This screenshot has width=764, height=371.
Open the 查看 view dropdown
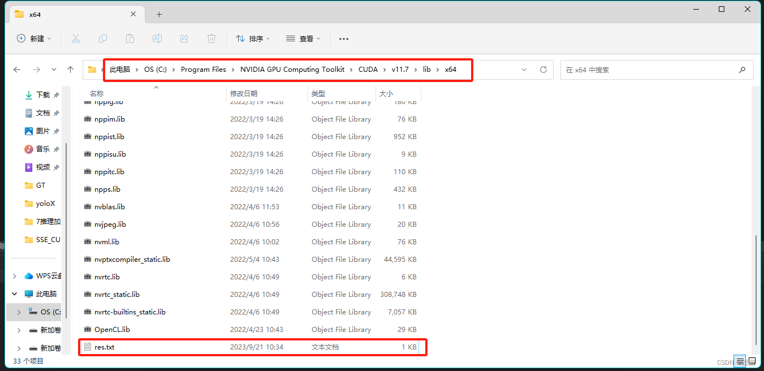click(x=303, y=38)
